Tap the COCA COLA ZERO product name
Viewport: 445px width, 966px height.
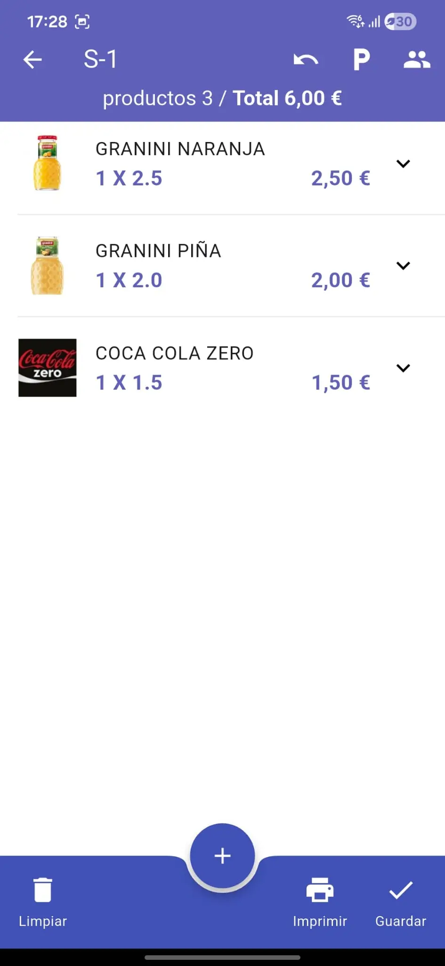click(175, 353)
